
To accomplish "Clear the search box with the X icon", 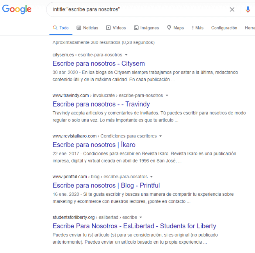I will coord(232,9).
